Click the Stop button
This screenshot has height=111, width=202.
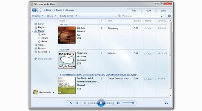85,103
